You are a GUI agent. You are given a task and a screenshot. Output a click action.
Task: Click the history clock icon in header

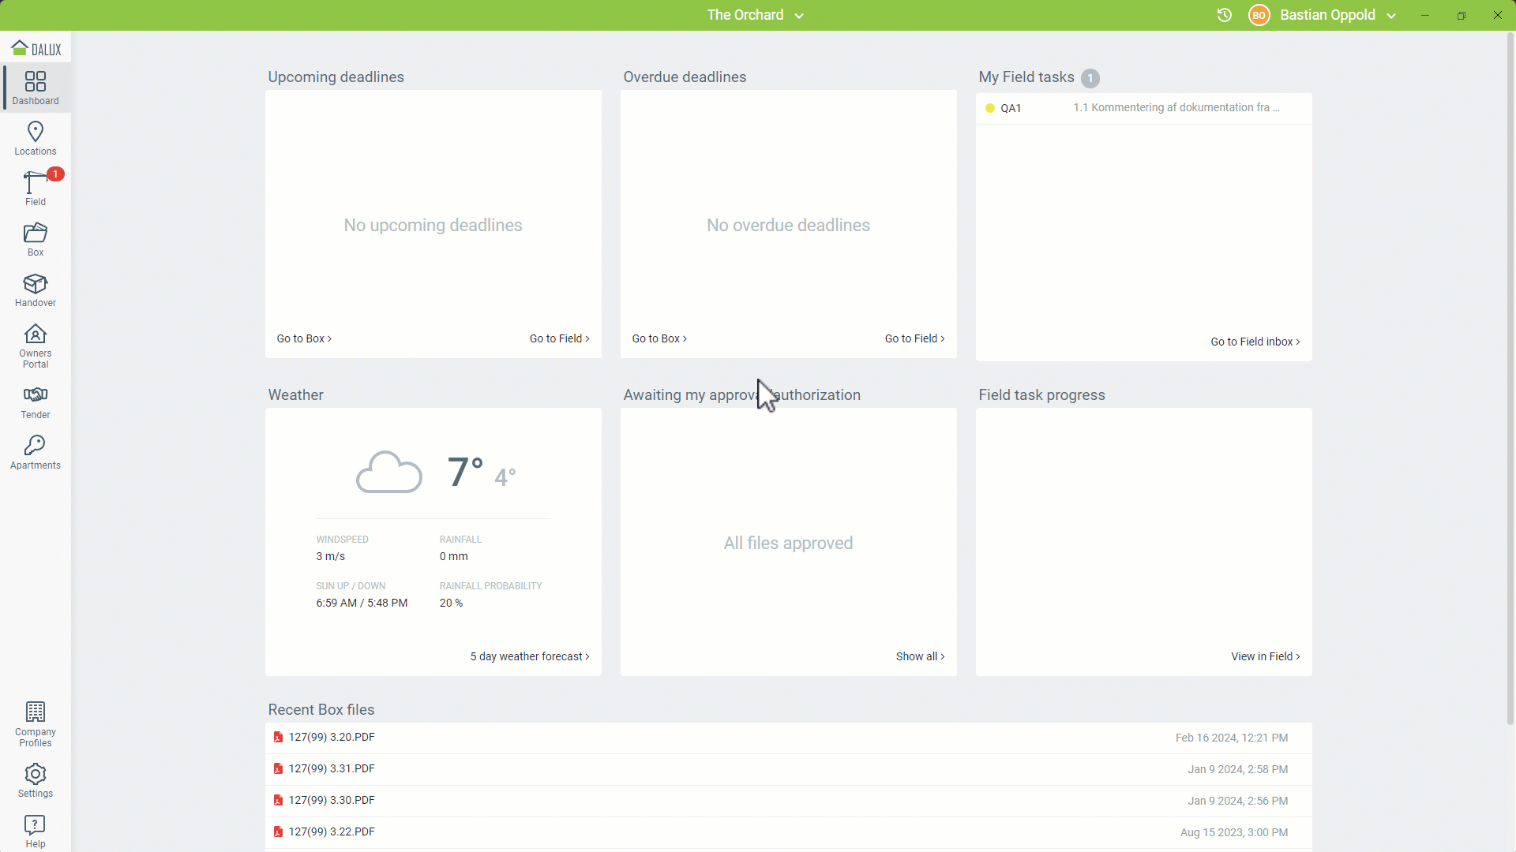point(1225,15)
